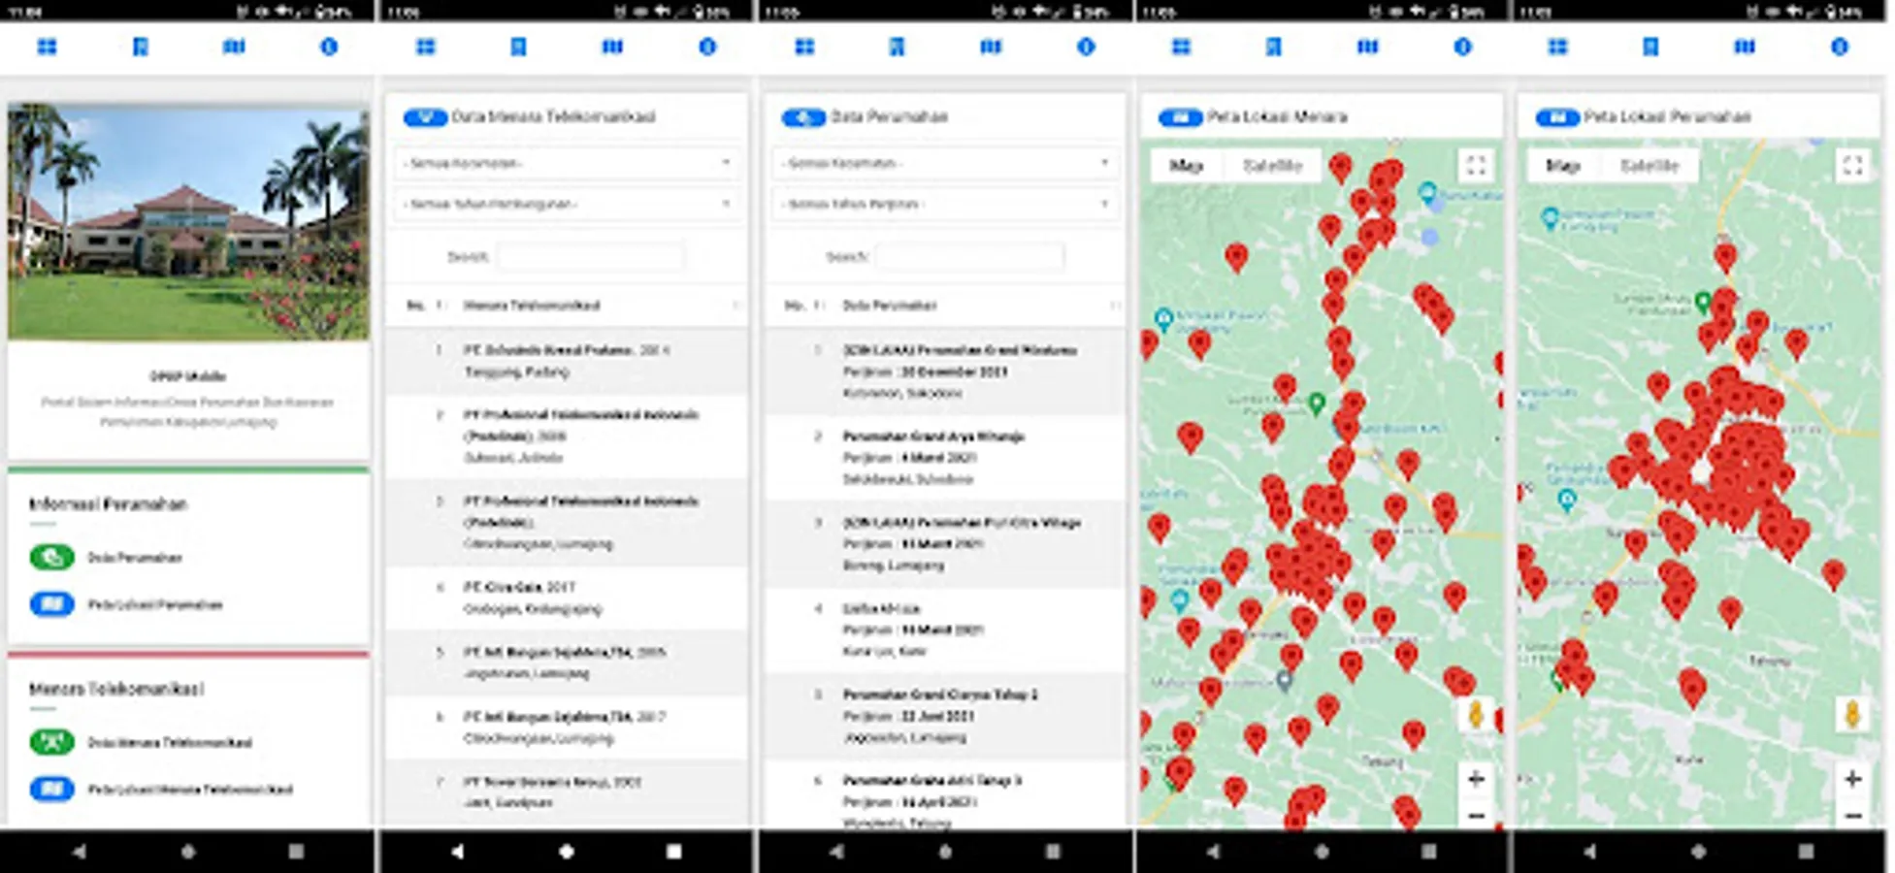Tap the grid icon above the Data Perumahan list screen
Viewport: 1895px width, 873px height.
804,47
